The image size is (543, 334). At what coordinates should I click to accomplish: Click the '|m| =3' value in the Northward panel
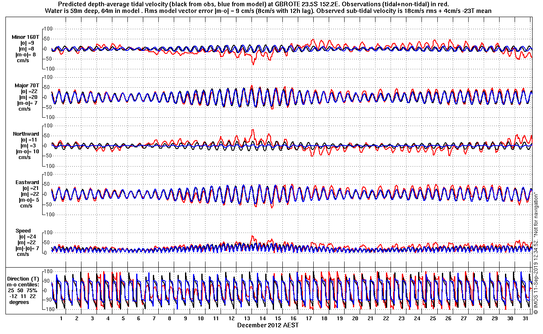[29, 146]
